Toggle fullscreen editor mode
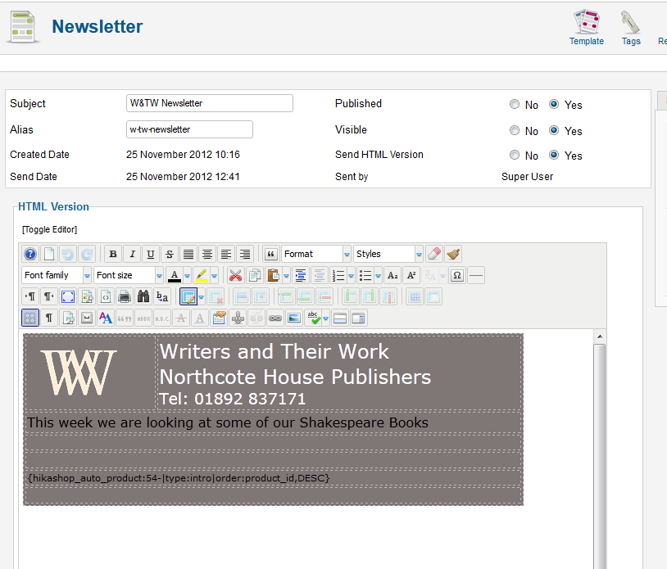 (68, 296)
